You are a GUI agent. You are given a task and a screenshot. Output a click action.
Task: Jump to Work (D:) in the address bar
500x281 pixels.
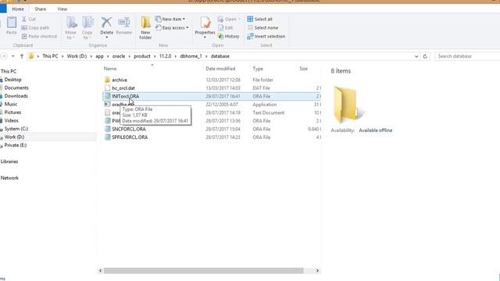click(x=77, y=56)
